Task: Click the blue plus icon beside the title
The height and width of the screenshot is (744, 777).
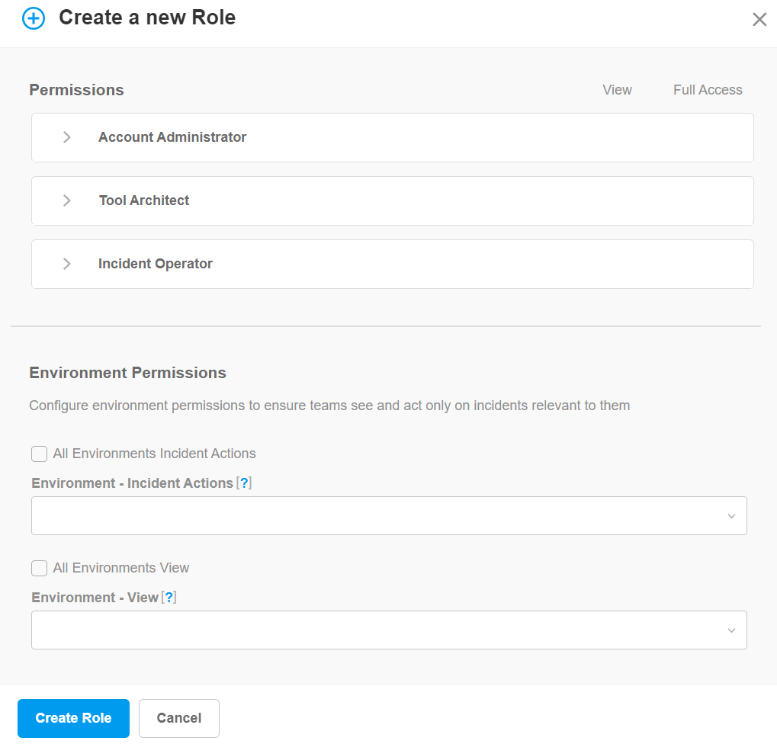Action: 34,18
